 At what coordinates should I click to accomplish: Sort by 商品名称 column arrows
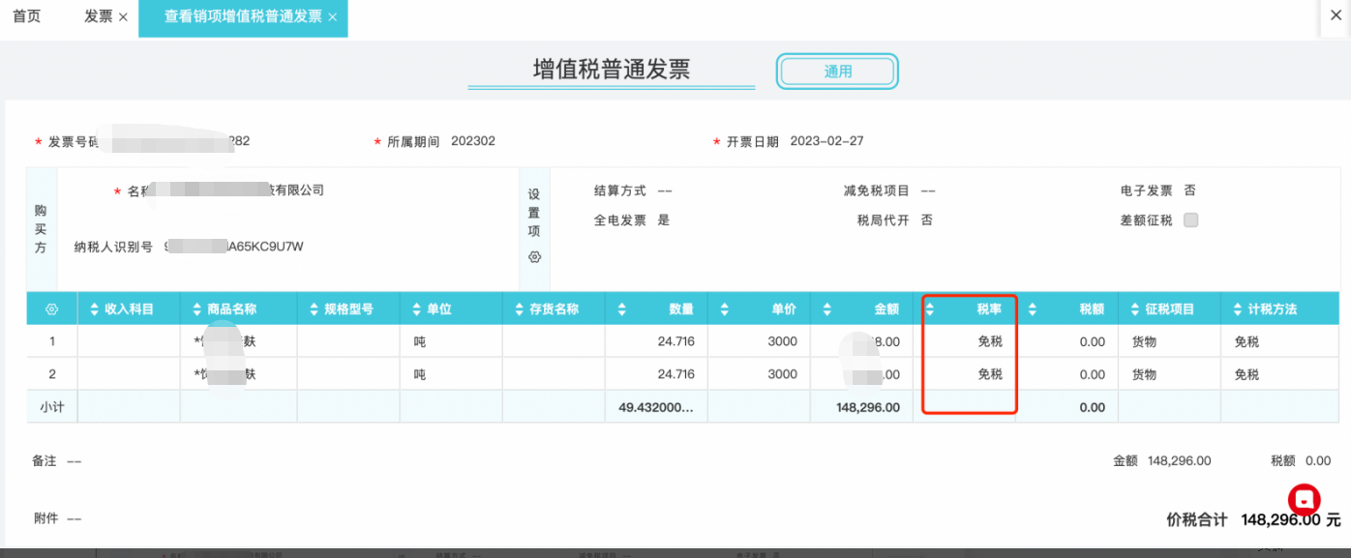197,309
